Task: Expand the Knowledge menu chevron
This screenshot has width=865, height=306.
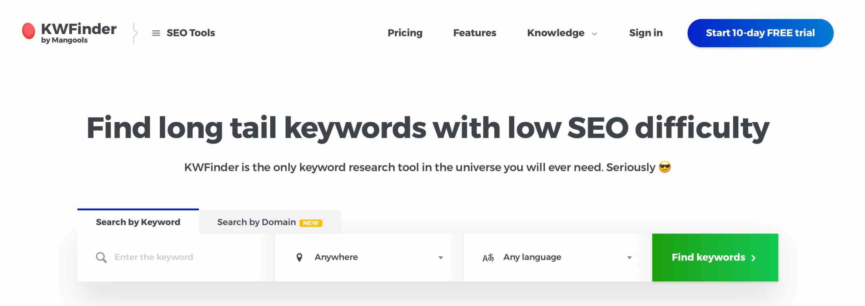Action: (594, 34)
